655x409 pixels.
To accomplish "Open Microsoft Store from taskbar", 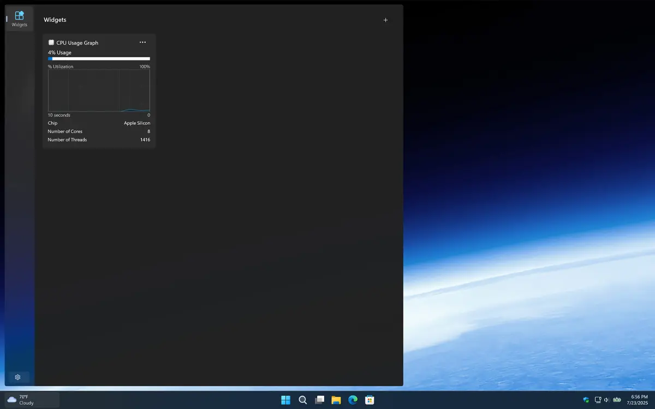I will pos(370,400).
